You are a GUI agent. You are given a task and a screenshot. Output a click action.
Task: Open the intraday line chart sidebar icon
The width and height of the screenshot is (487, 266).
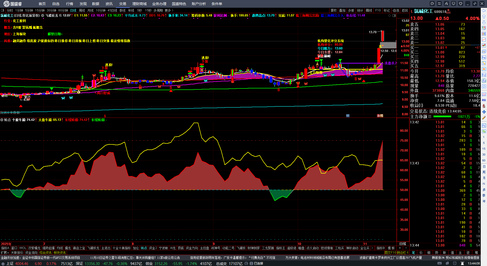click(x=484, y=40)
